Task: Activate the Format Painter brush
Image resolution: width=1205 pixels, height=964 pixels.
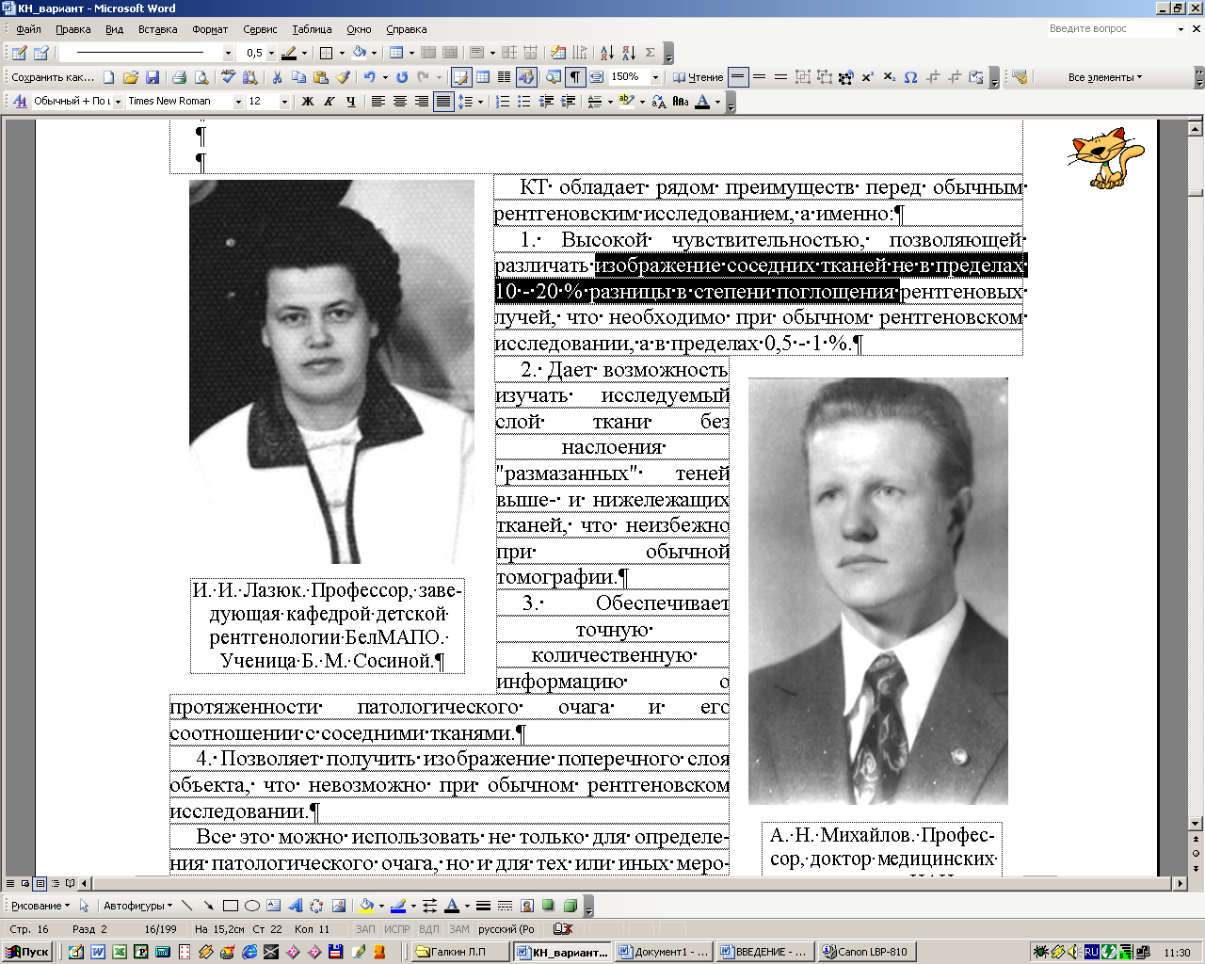Action: 343,77
